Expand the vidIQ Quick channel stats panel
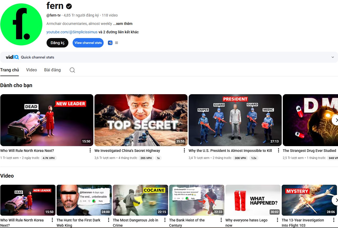 332,57
